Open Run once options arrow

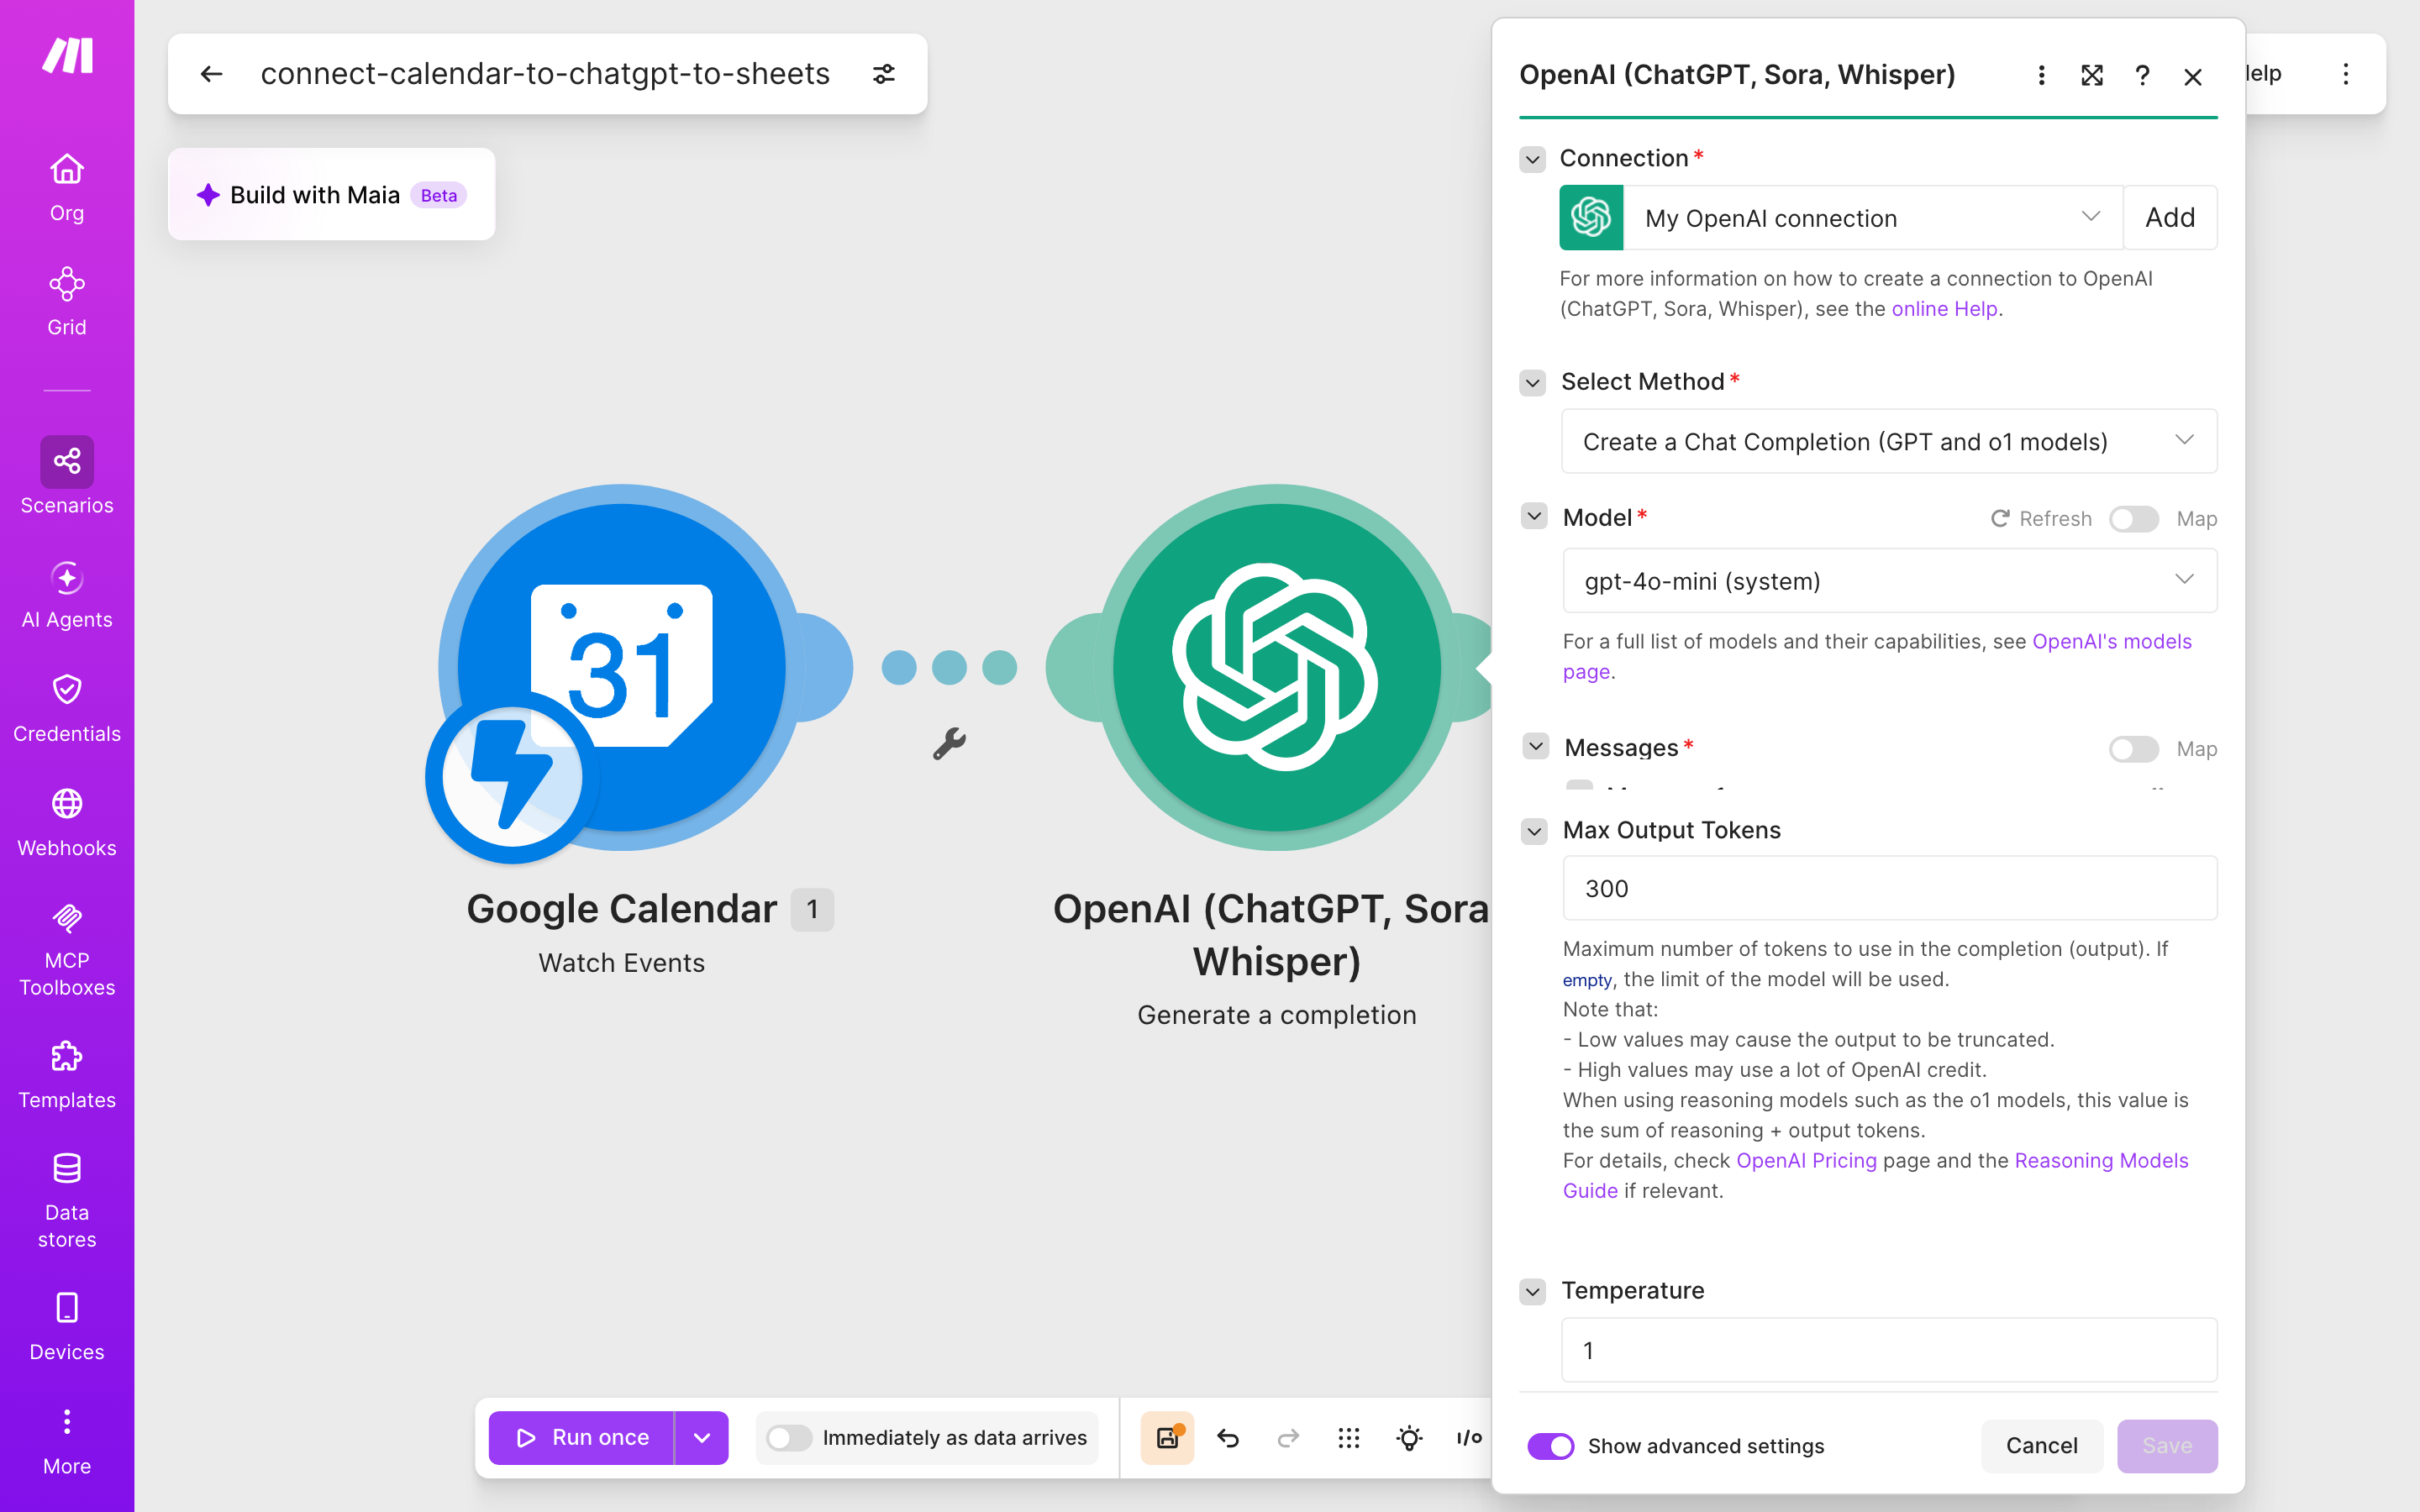point(702,1438)
